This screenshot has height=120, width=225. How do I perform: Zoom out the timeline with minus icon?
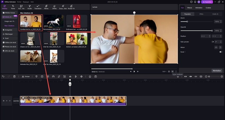(206, 76)
